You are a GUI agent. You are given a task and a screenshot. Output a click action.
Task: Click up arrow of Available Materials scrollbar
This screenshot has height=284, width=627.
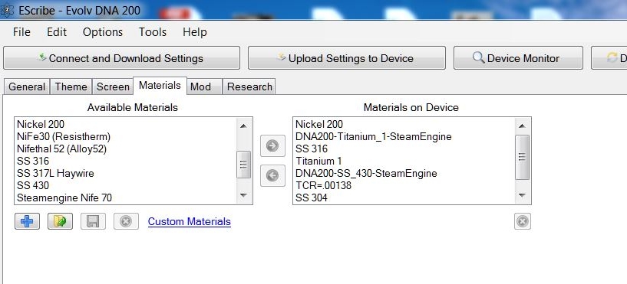tap(243, 126)
